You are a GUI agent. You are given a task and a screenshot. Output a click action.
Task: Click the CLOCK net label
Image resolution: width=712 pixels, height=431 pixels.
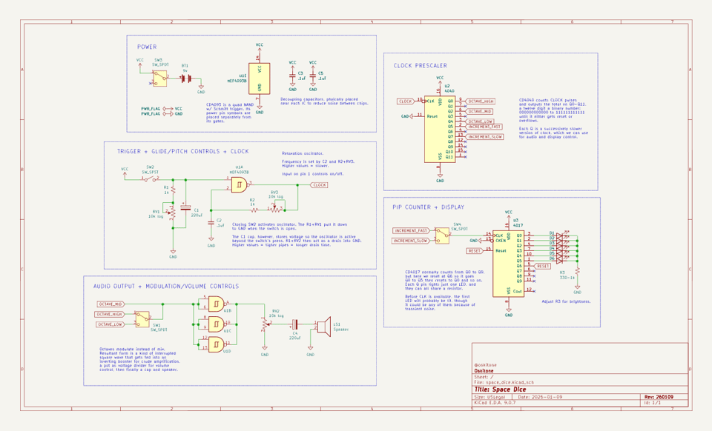(x=319, y=185)
